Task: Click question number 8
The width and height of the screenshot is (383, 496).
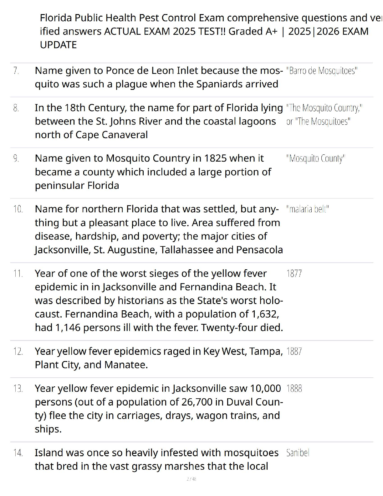Action: [x=16, y=108]
